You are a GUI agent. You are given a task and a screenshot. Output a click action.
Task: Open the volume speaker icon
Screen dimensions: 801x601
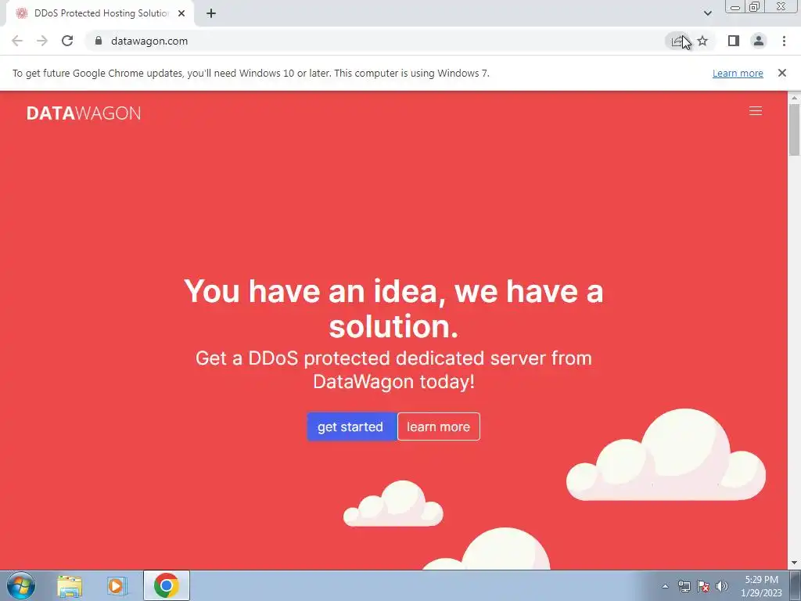(722, 586)
